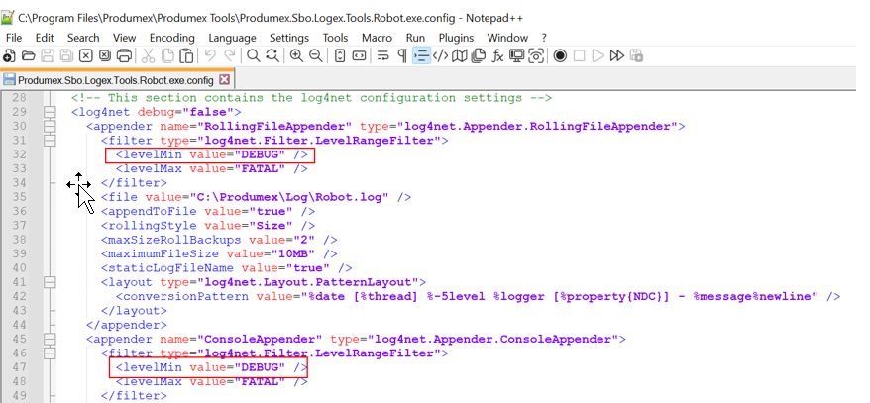Click the Redo arrow icon
The image size is (870, 403).
229,56
